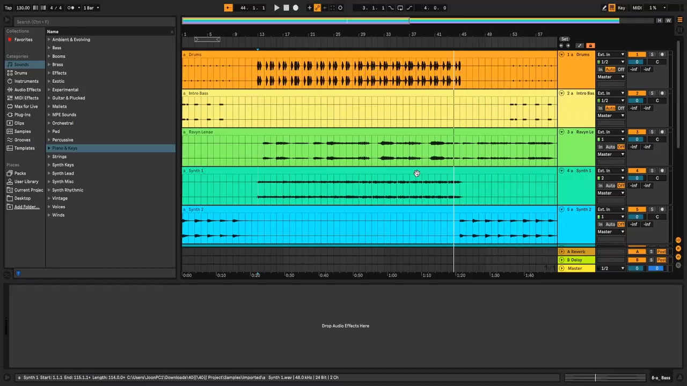Viewport: 687px width, 386px height.
Task: Enable the Draw Mode pencil
Action: point(604,8)
